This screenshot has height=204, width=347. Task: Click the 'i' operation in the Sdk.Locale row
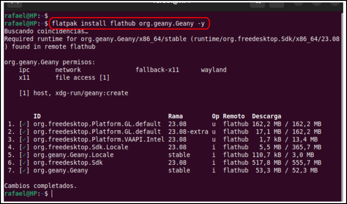(x=214, y=147)
